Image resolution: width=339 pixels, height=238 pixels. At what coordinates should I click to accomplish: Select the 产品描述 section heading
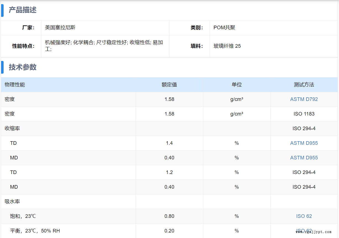[23, 10]
